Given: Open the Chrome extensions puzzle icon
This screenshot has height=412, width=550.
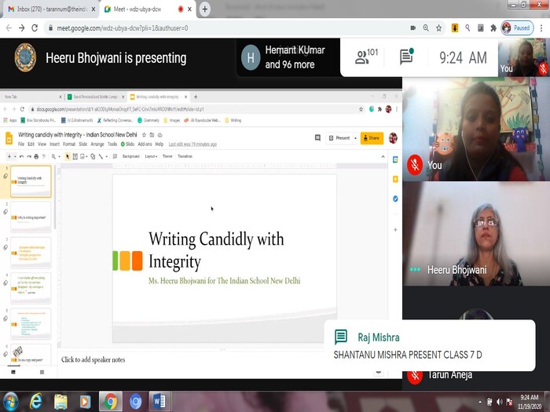Looking at the screenshot, I should 493,28.
